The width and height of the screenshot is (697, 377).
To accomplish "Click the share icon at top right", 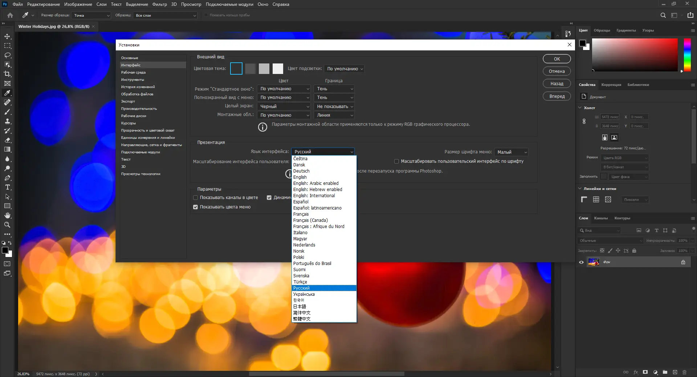I will coord(690,15).
